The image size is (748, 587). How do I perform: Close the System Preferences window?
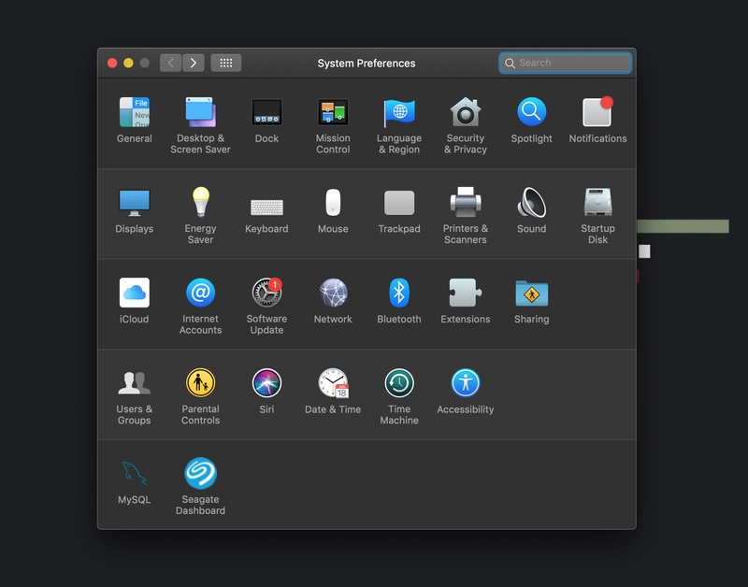click(112, 63)
